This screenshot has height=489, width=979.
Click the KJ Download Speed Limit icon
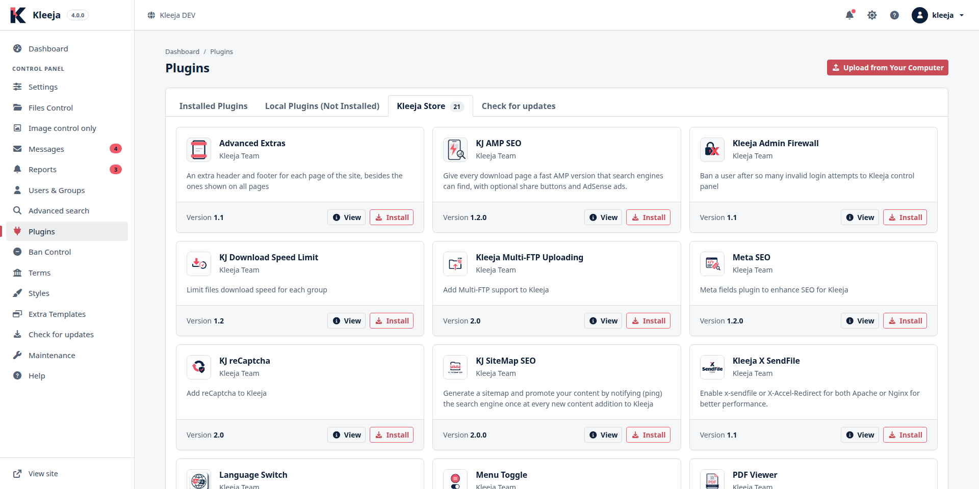tap(199, 264)
